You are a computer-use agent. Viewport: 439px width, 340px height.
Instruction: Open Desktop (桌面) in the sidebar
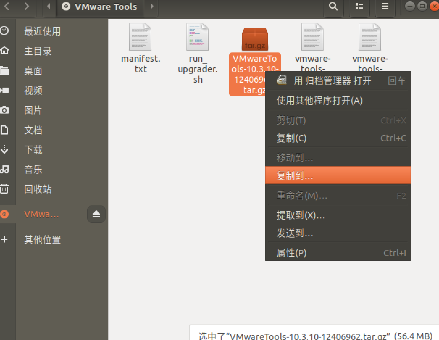click(54, 71)
